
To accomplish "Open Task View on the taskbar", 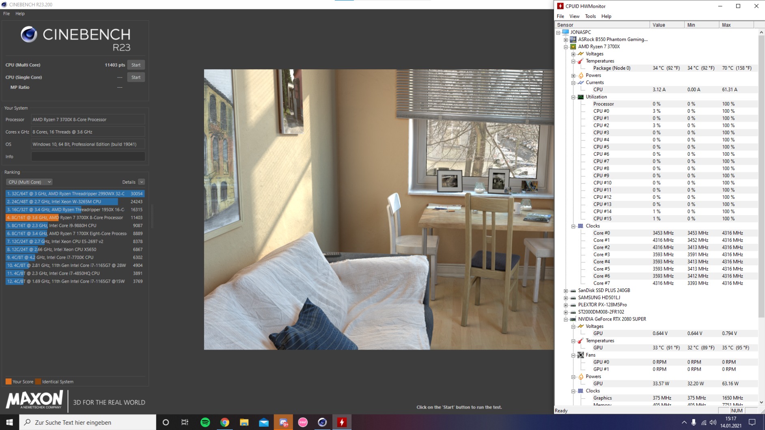I will point(185,422).
